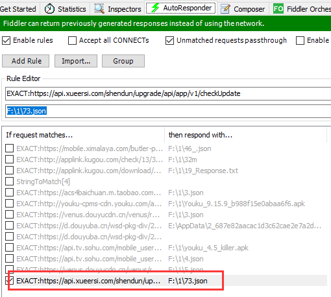Switch to the Statistics tab
The image size is (331, 297).
point(65,9)
